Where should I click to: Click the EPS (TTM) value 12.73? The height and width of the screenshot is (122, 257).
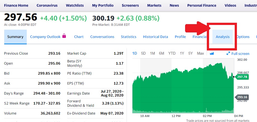118,83
